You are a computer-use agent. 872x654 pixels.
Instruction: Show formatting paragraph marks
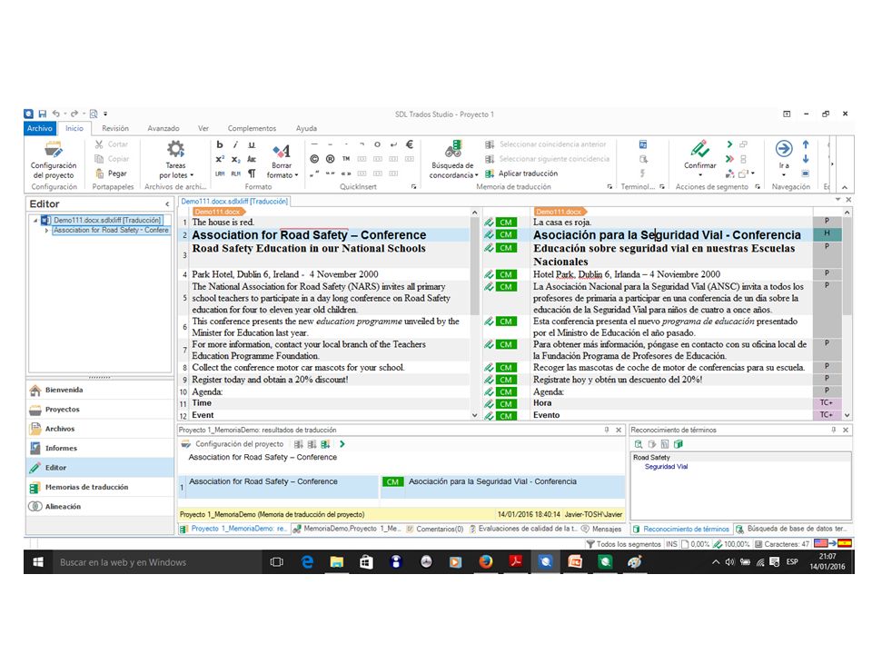pos(252,173)
